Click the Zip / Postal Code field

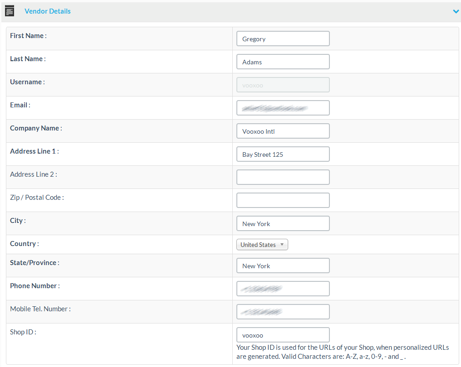pyautogui.click(x=283, y=201)
